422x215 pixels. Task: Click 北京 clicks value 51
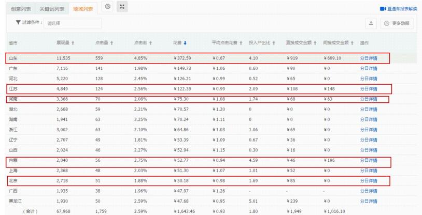(97, 181)
